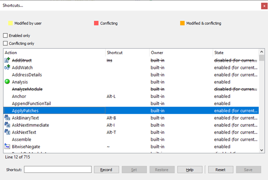Sort list by State column header
The width and height of the screenshot is (268, 180).
click(x=236, y=53)
